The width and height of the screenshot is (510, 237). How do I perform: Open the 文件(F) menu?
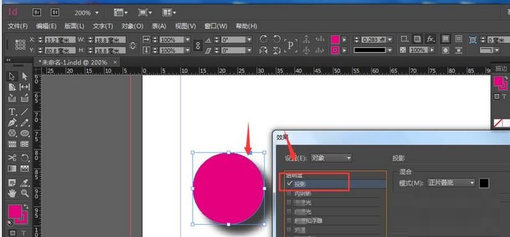pos(17,26)
